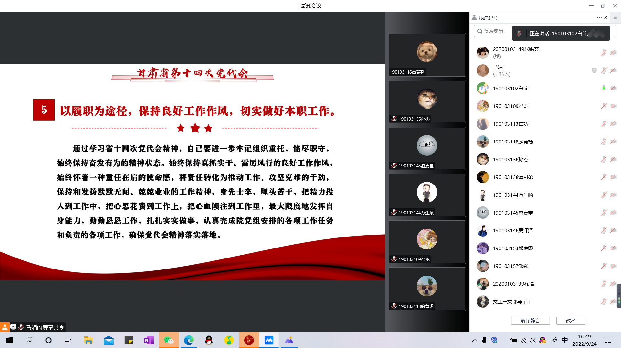
Task: Show hidden icons in system tray
Action: (x=474, y=340)
